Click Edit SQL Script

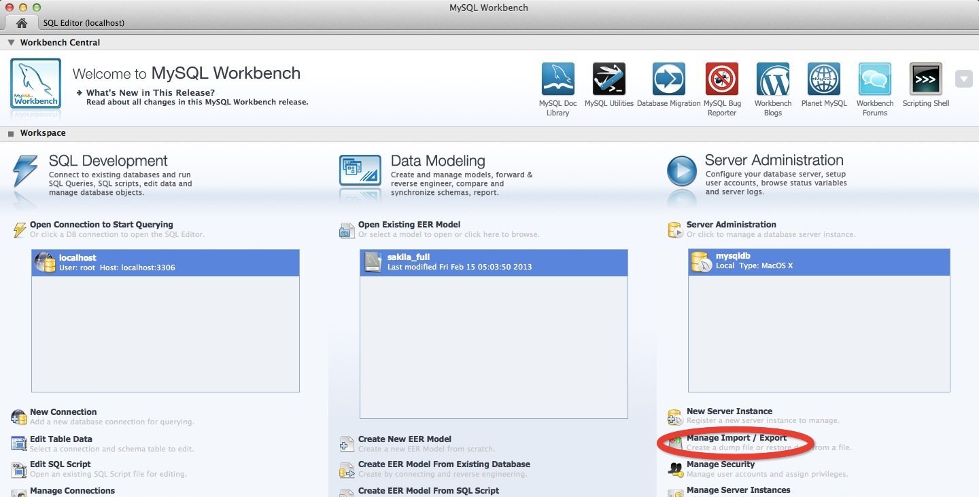(61, 464)
